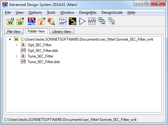Click the hide all windows toolbar icon
168x125 pixels.
point(102,21)
